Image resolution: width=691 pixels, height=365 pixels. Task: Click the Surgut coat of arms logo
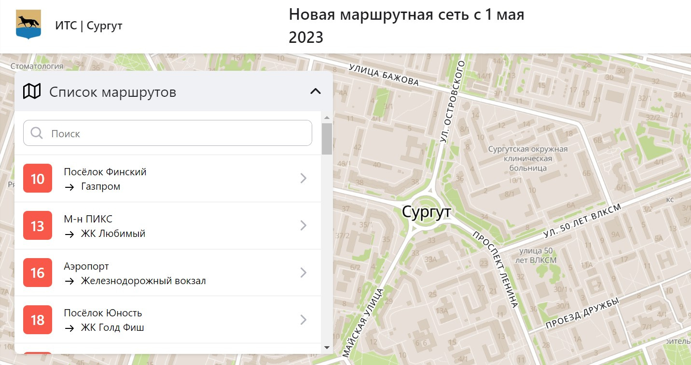28,25
